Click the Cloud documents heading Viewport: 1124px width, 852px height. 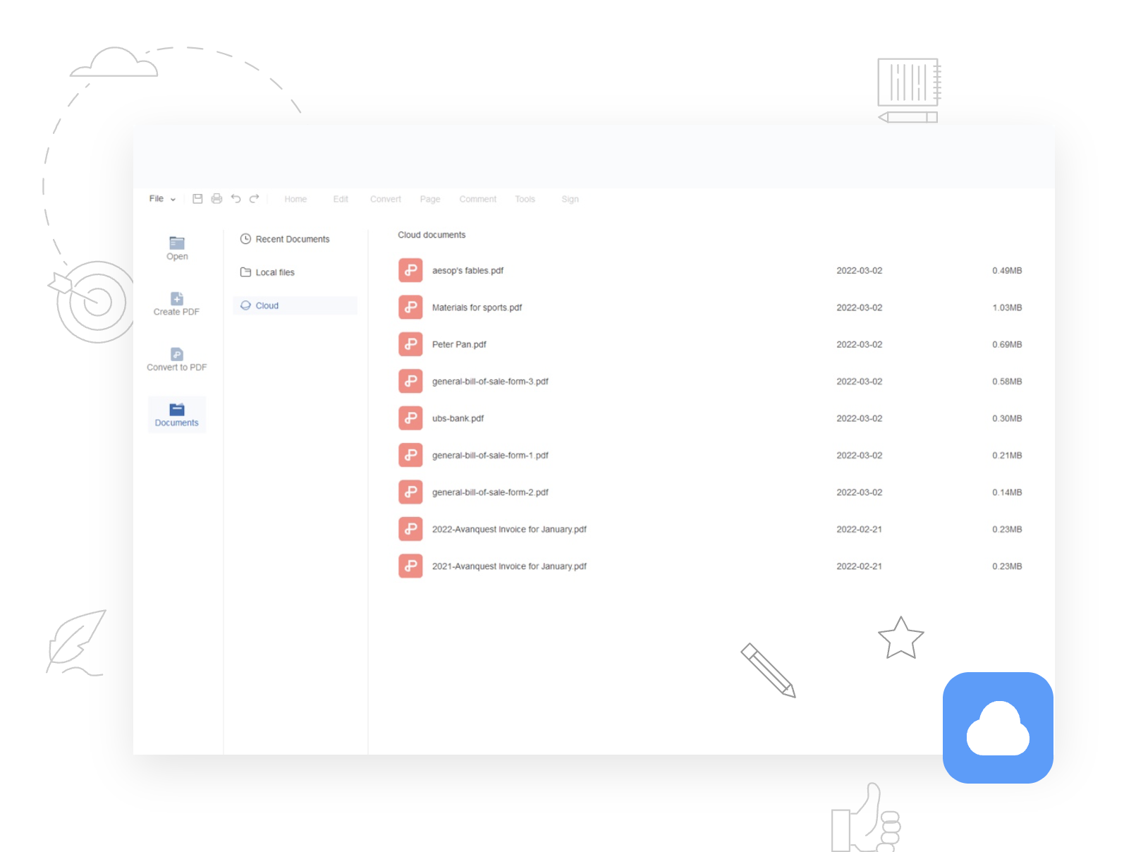click(x=432, y=235)
